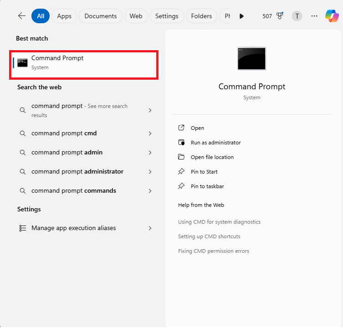The height and width of the screenshot is (328, 343).
Task: Click the 'Search the web' heading
Action: click(39, 87)
